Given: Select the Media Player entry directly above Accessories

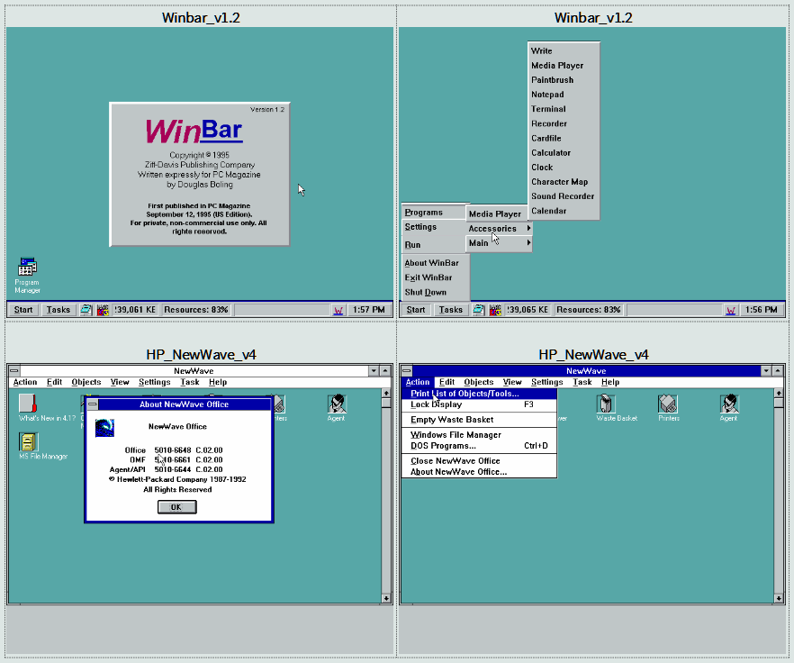Looking at the screenshot, I should (x=499, y=213).
